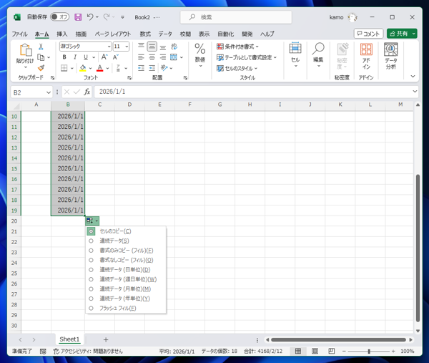Activate the Format Painter brush
This screenshot has height=363, width=429.
click(x=41, y=68)
